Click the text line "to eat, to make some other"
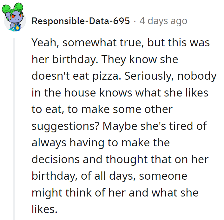This screenshot has width=224, height=220. click(x=102, y=109)
